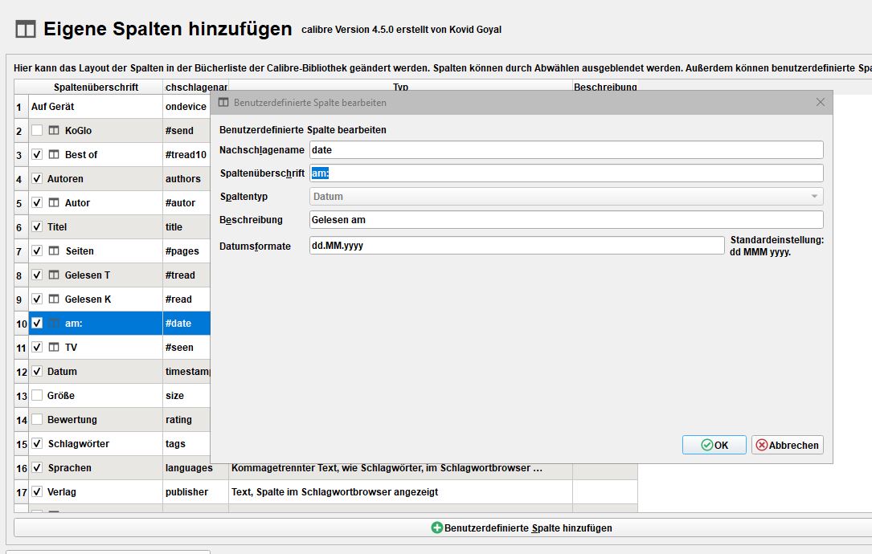Toggle the Sprachen column checkbox
872x554 pixels.
[x=37, y=467]
